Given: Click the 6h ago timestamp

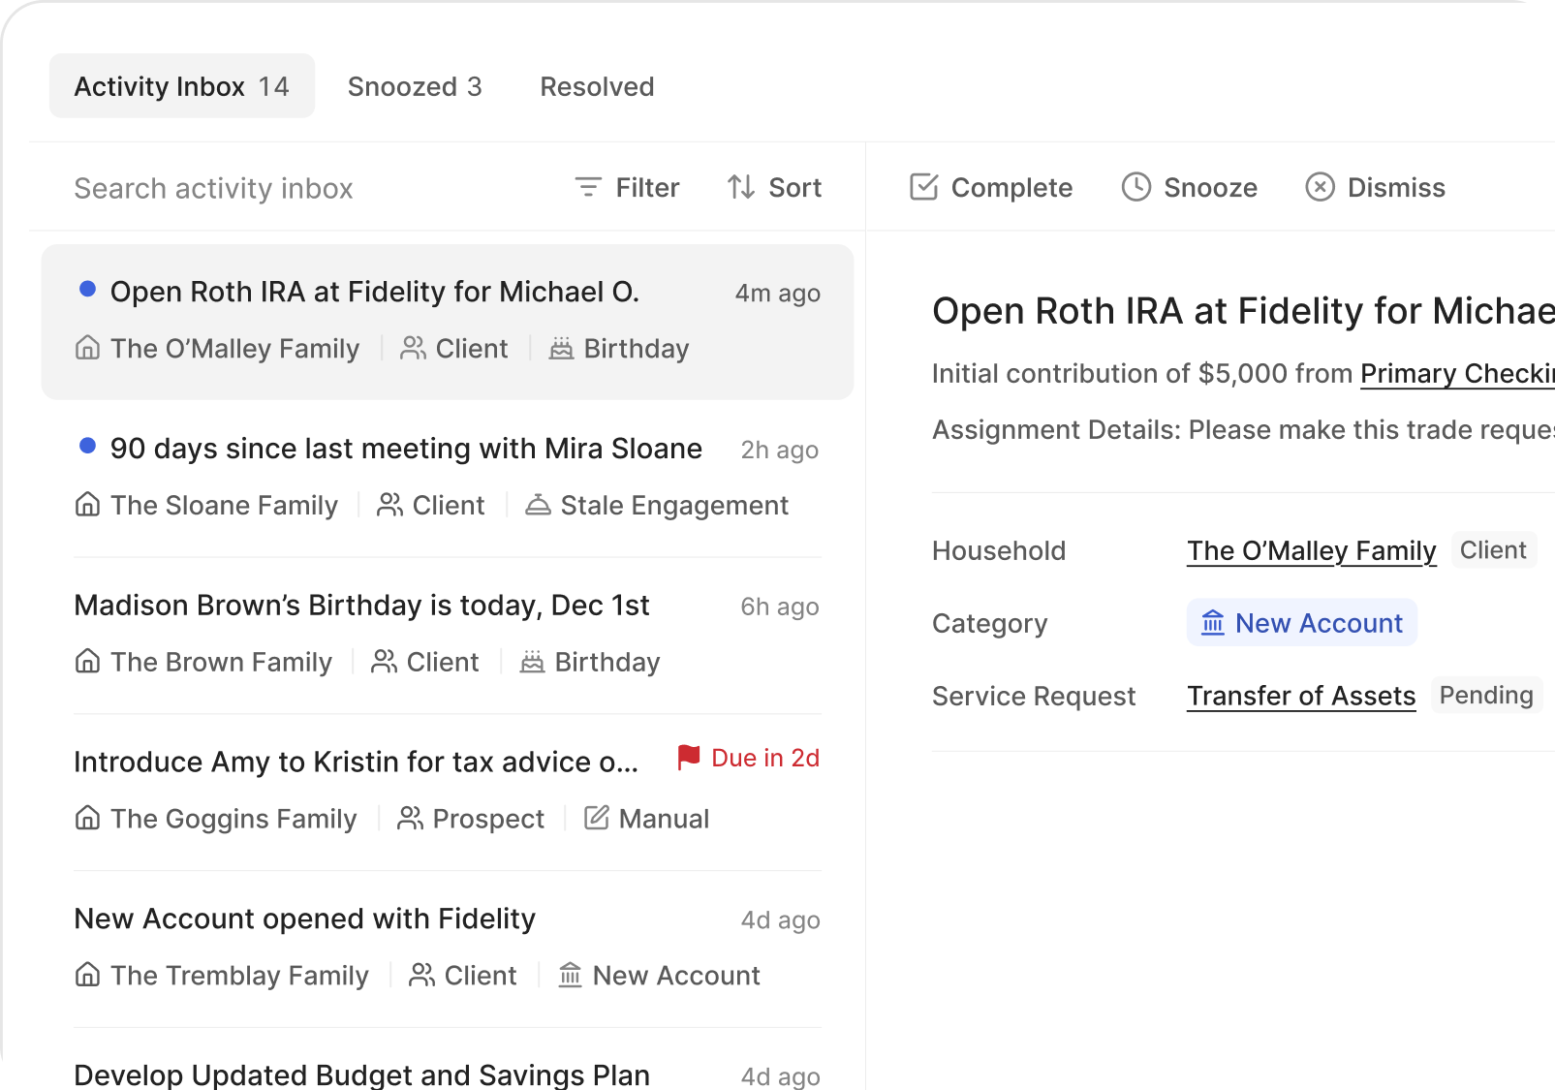Looking at the screenshot, I should click(780, 607).
